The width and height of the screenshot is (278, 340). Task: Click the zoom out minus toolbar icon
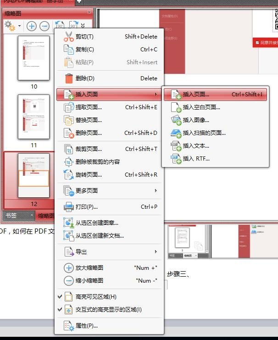[44, 26]
